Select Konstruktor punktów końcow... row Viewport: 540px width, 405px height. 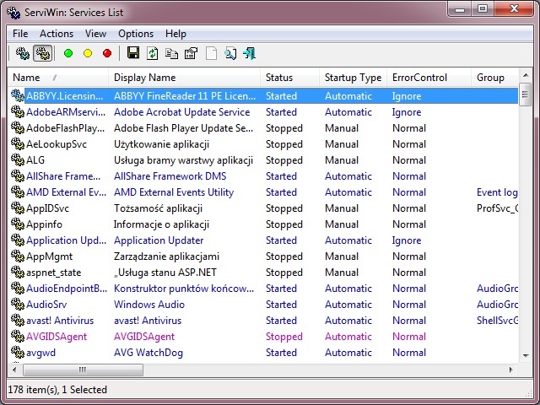click(x=264, y=288)
